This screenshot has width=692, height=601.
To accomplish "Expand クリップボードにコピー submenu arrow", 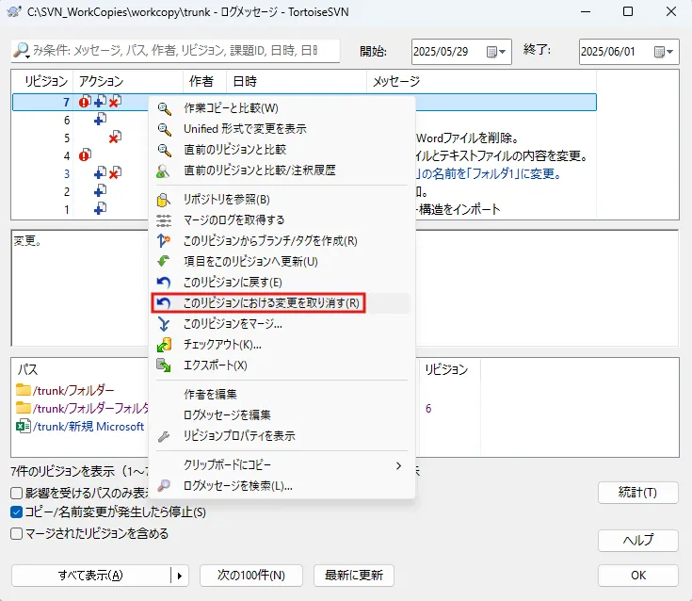I will (398, 466).
